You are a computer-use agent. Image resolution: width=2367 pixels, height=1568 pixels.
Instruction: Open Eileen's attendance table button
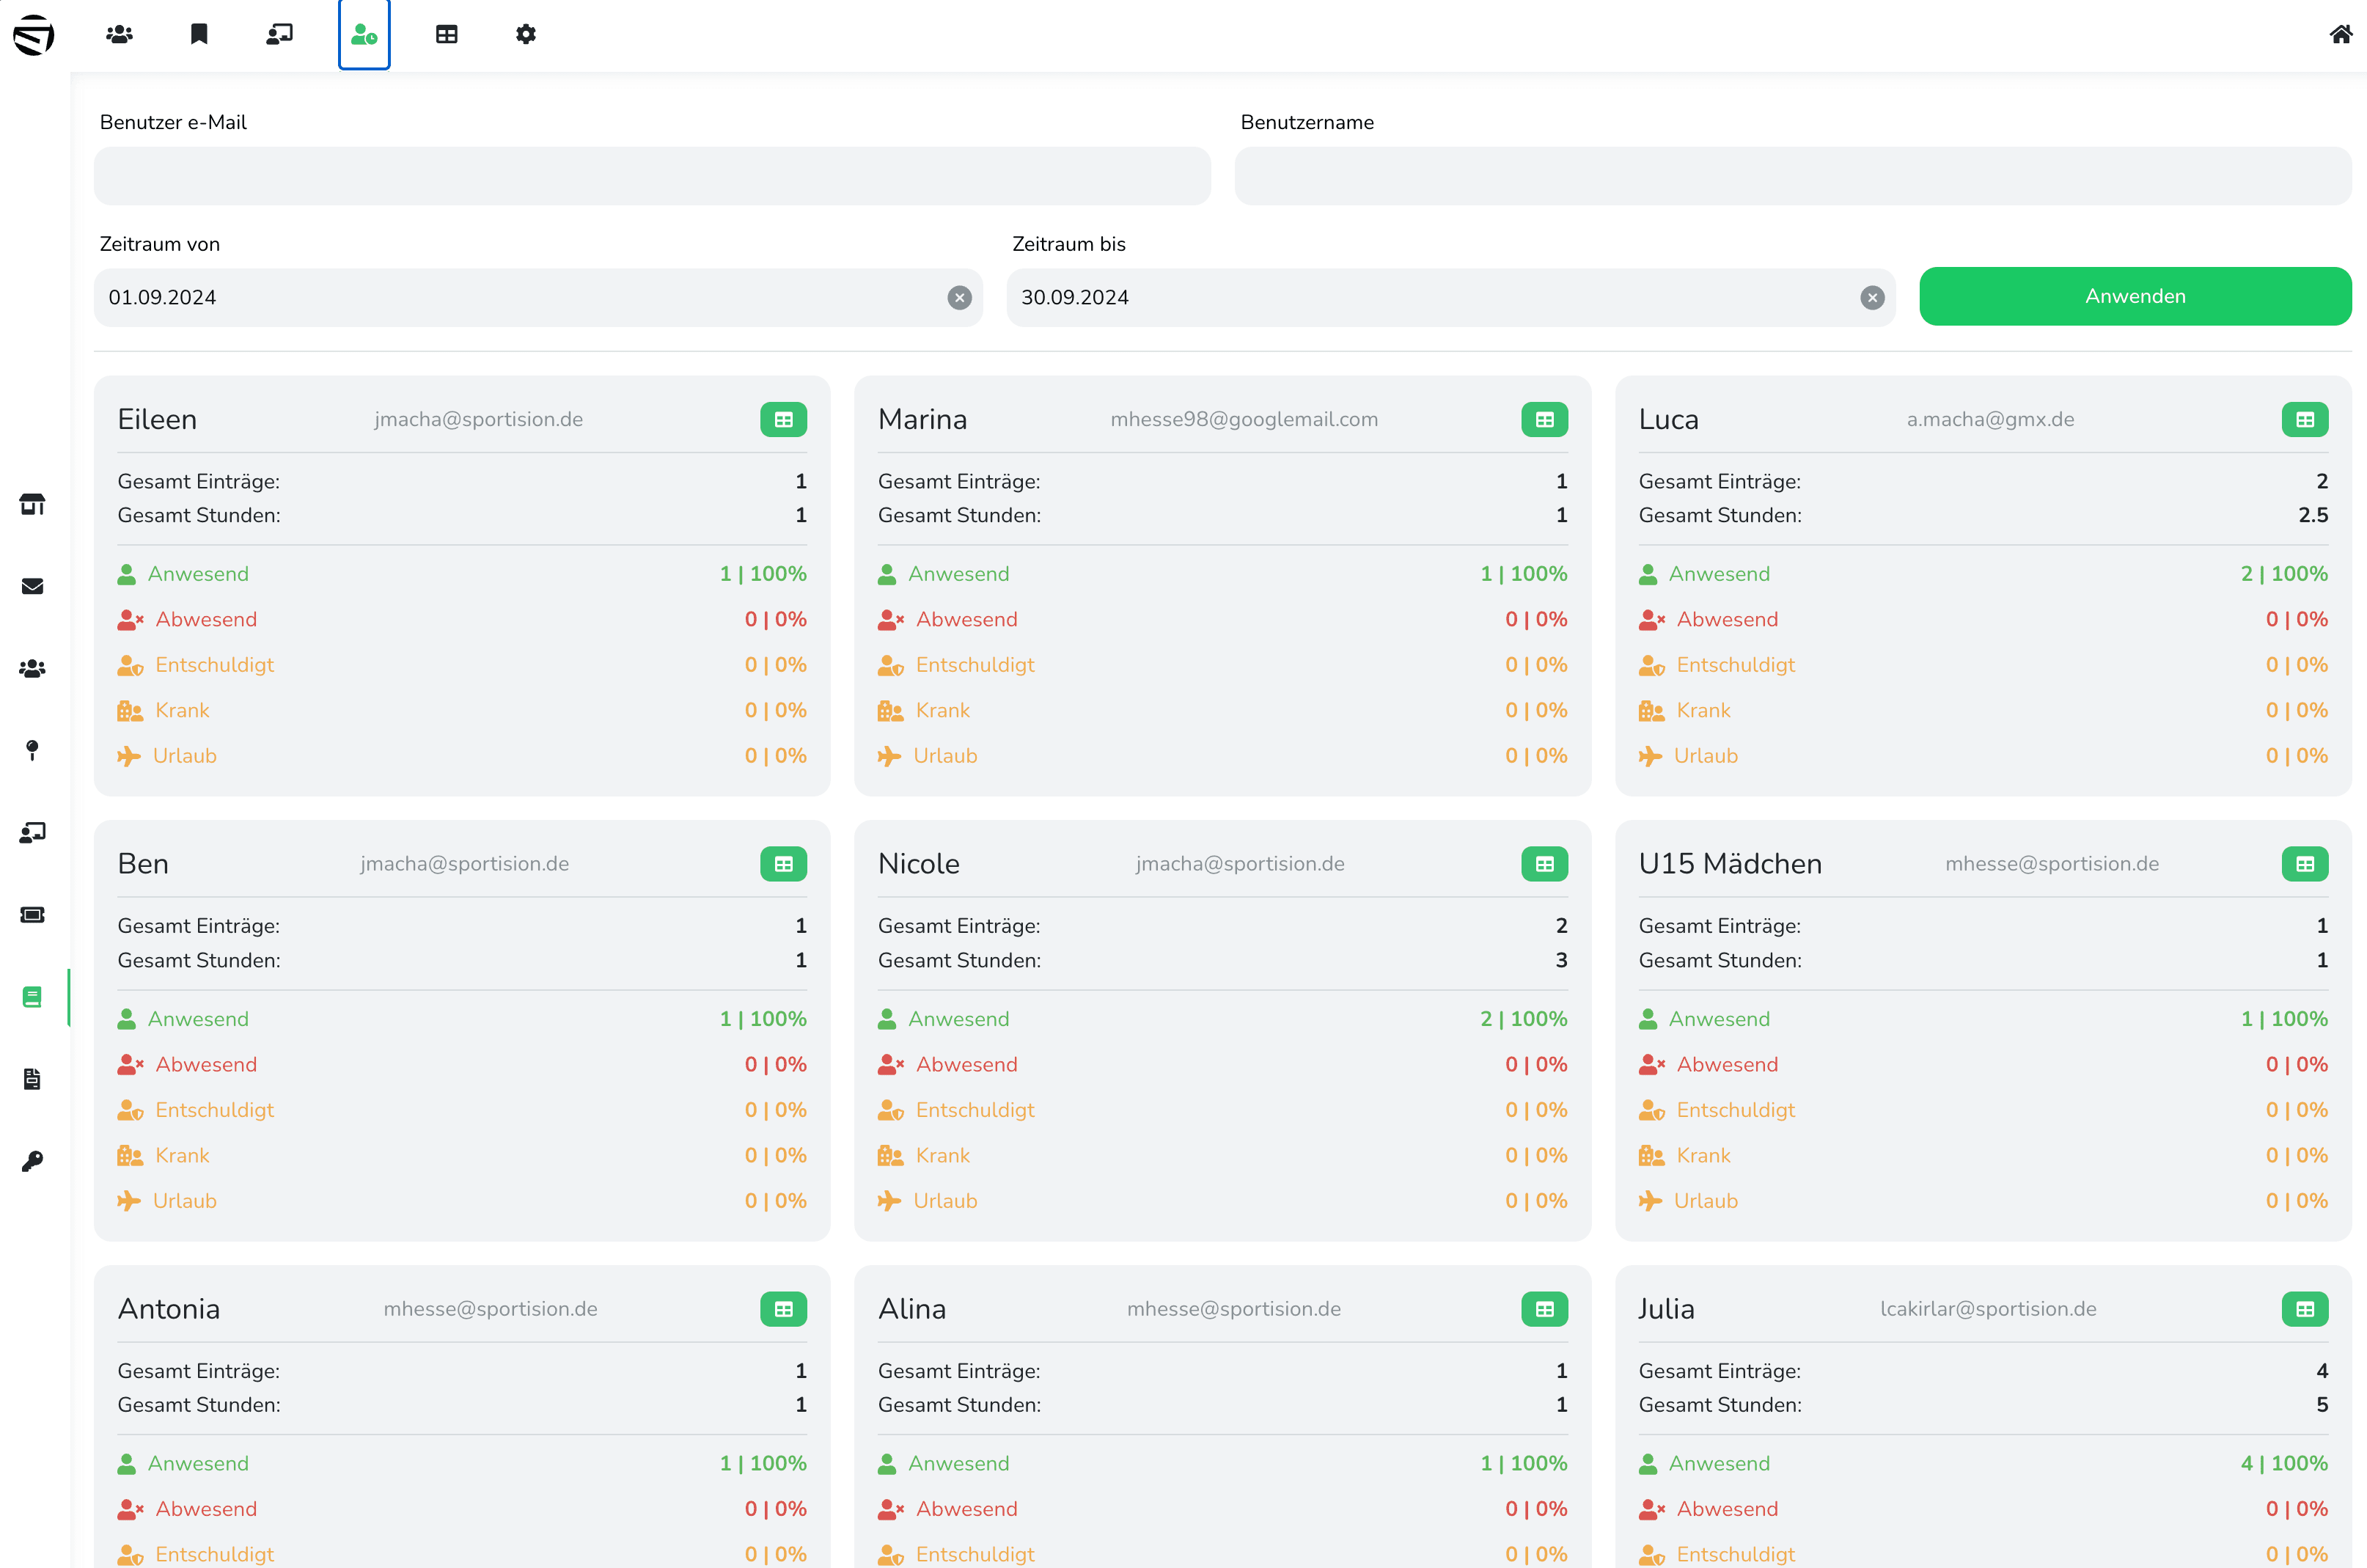(782, 420)
